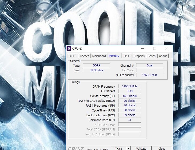Click the Channel # label

[x=127, y=66]
